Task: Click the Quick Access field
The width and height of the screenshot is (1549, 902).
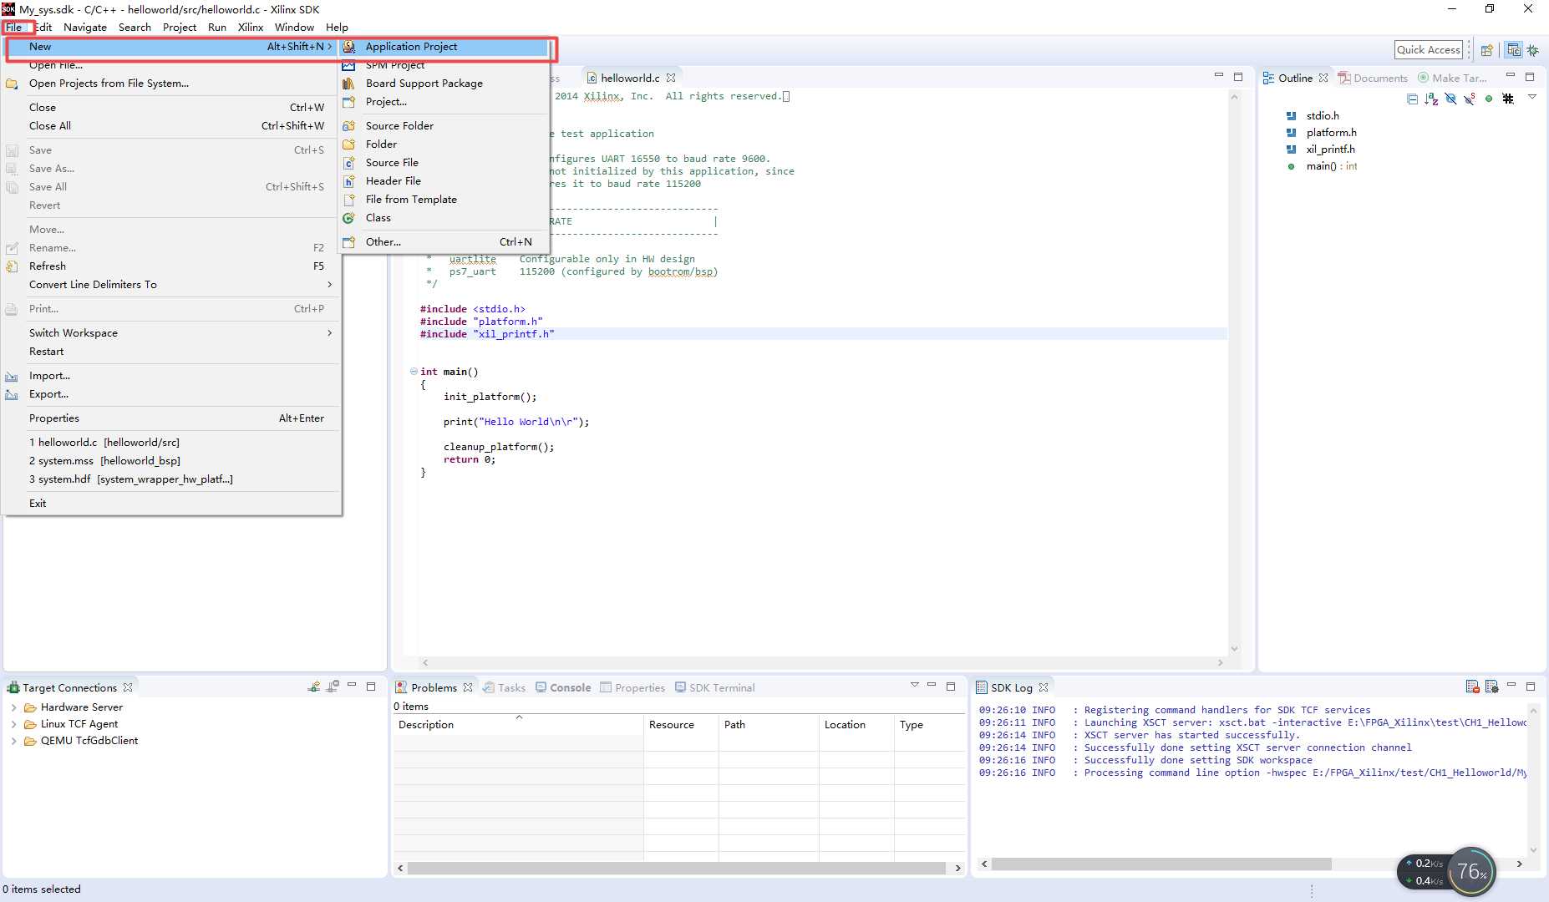Action: tap(1429, 50)
